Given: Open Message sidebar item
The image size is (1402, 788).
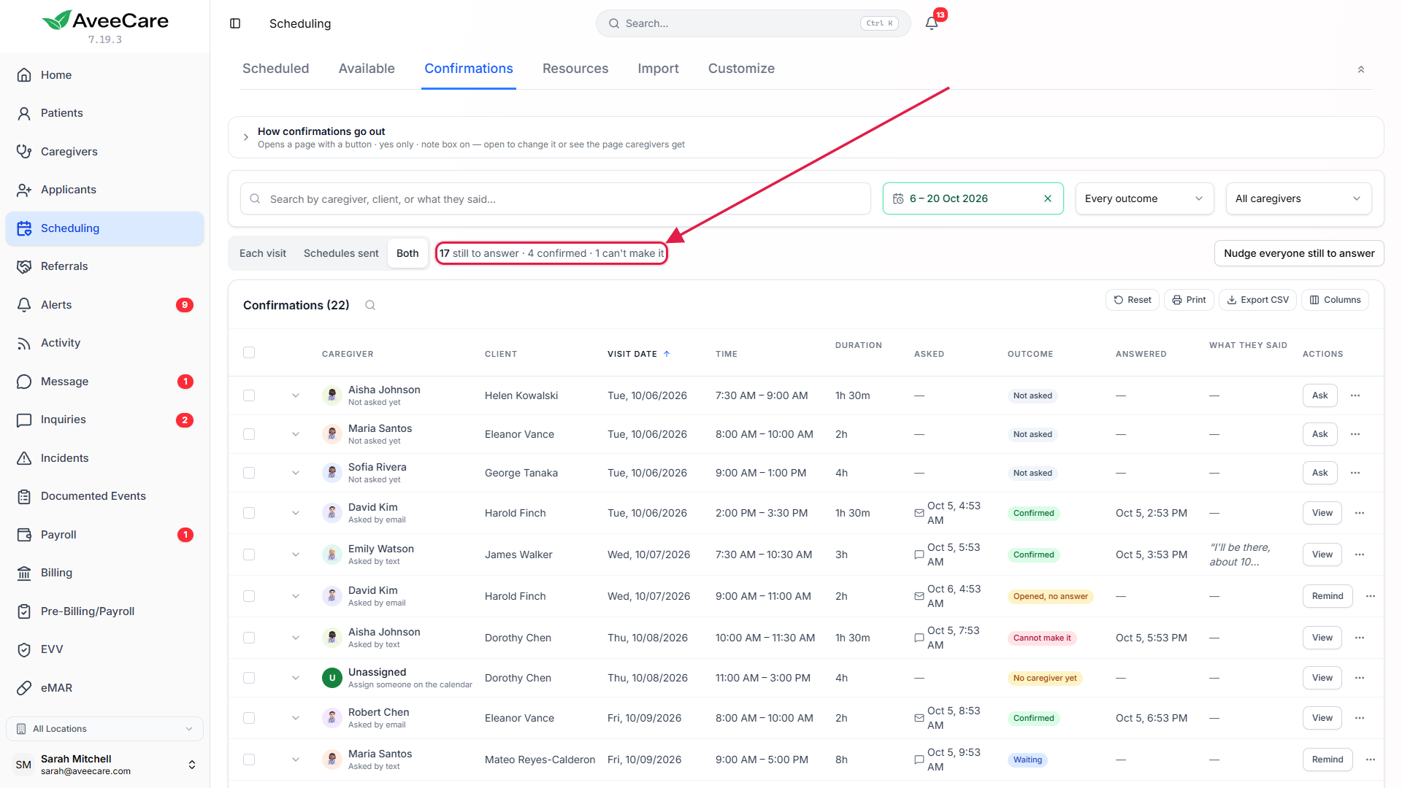Looking at the screenshot, I should [104, 382].
